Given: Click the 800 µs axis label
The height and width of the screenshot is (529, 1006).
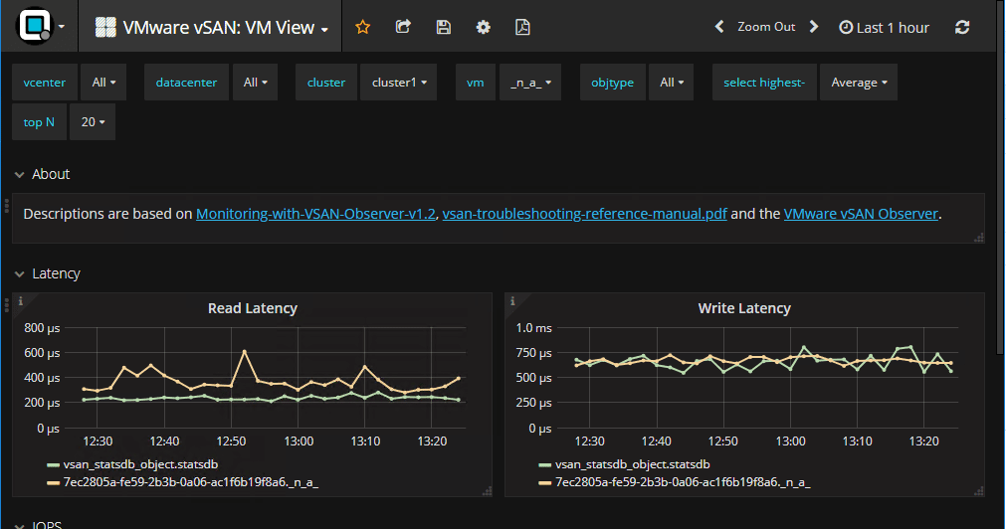Looking at the screenshot, I should pos(42,328).
